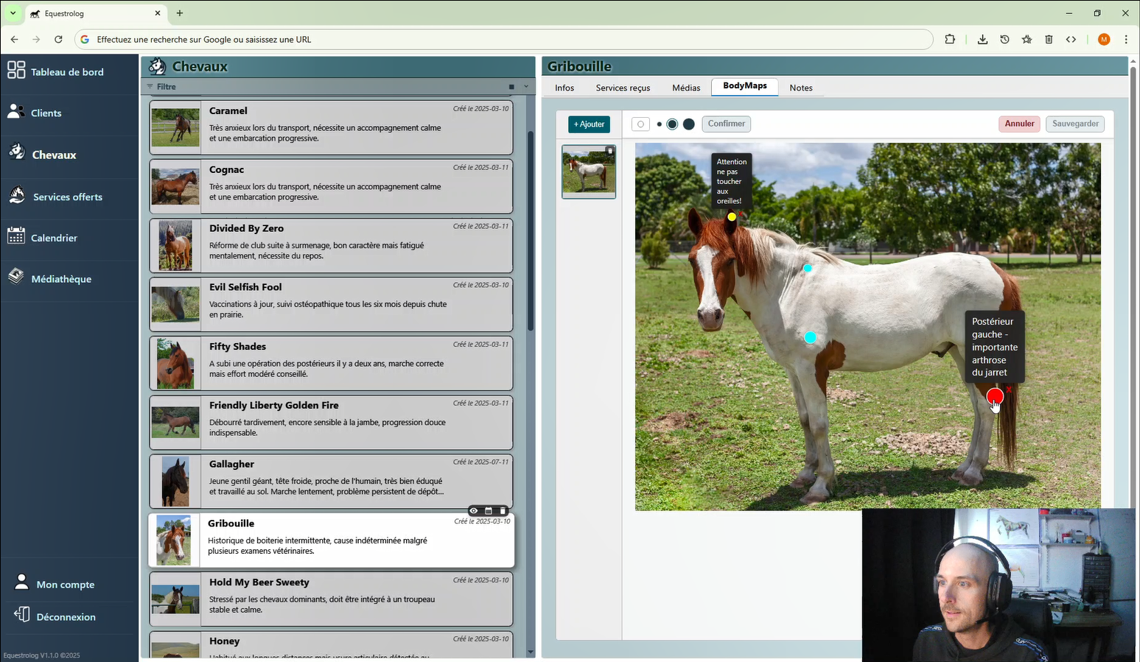
Task: Click the Sauvegarder button
Action: pos(1075,124)
